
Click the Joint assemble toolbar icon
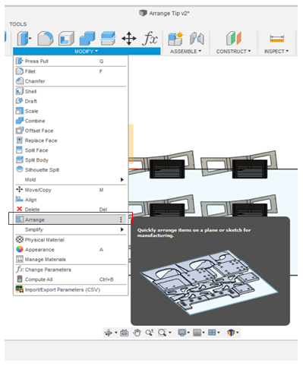point(197,39)
